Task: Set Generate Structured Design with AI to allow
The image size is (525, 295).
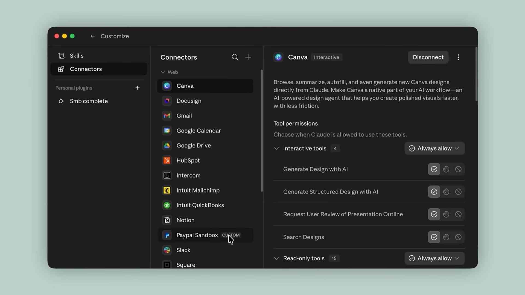Action: click(434, 192)
